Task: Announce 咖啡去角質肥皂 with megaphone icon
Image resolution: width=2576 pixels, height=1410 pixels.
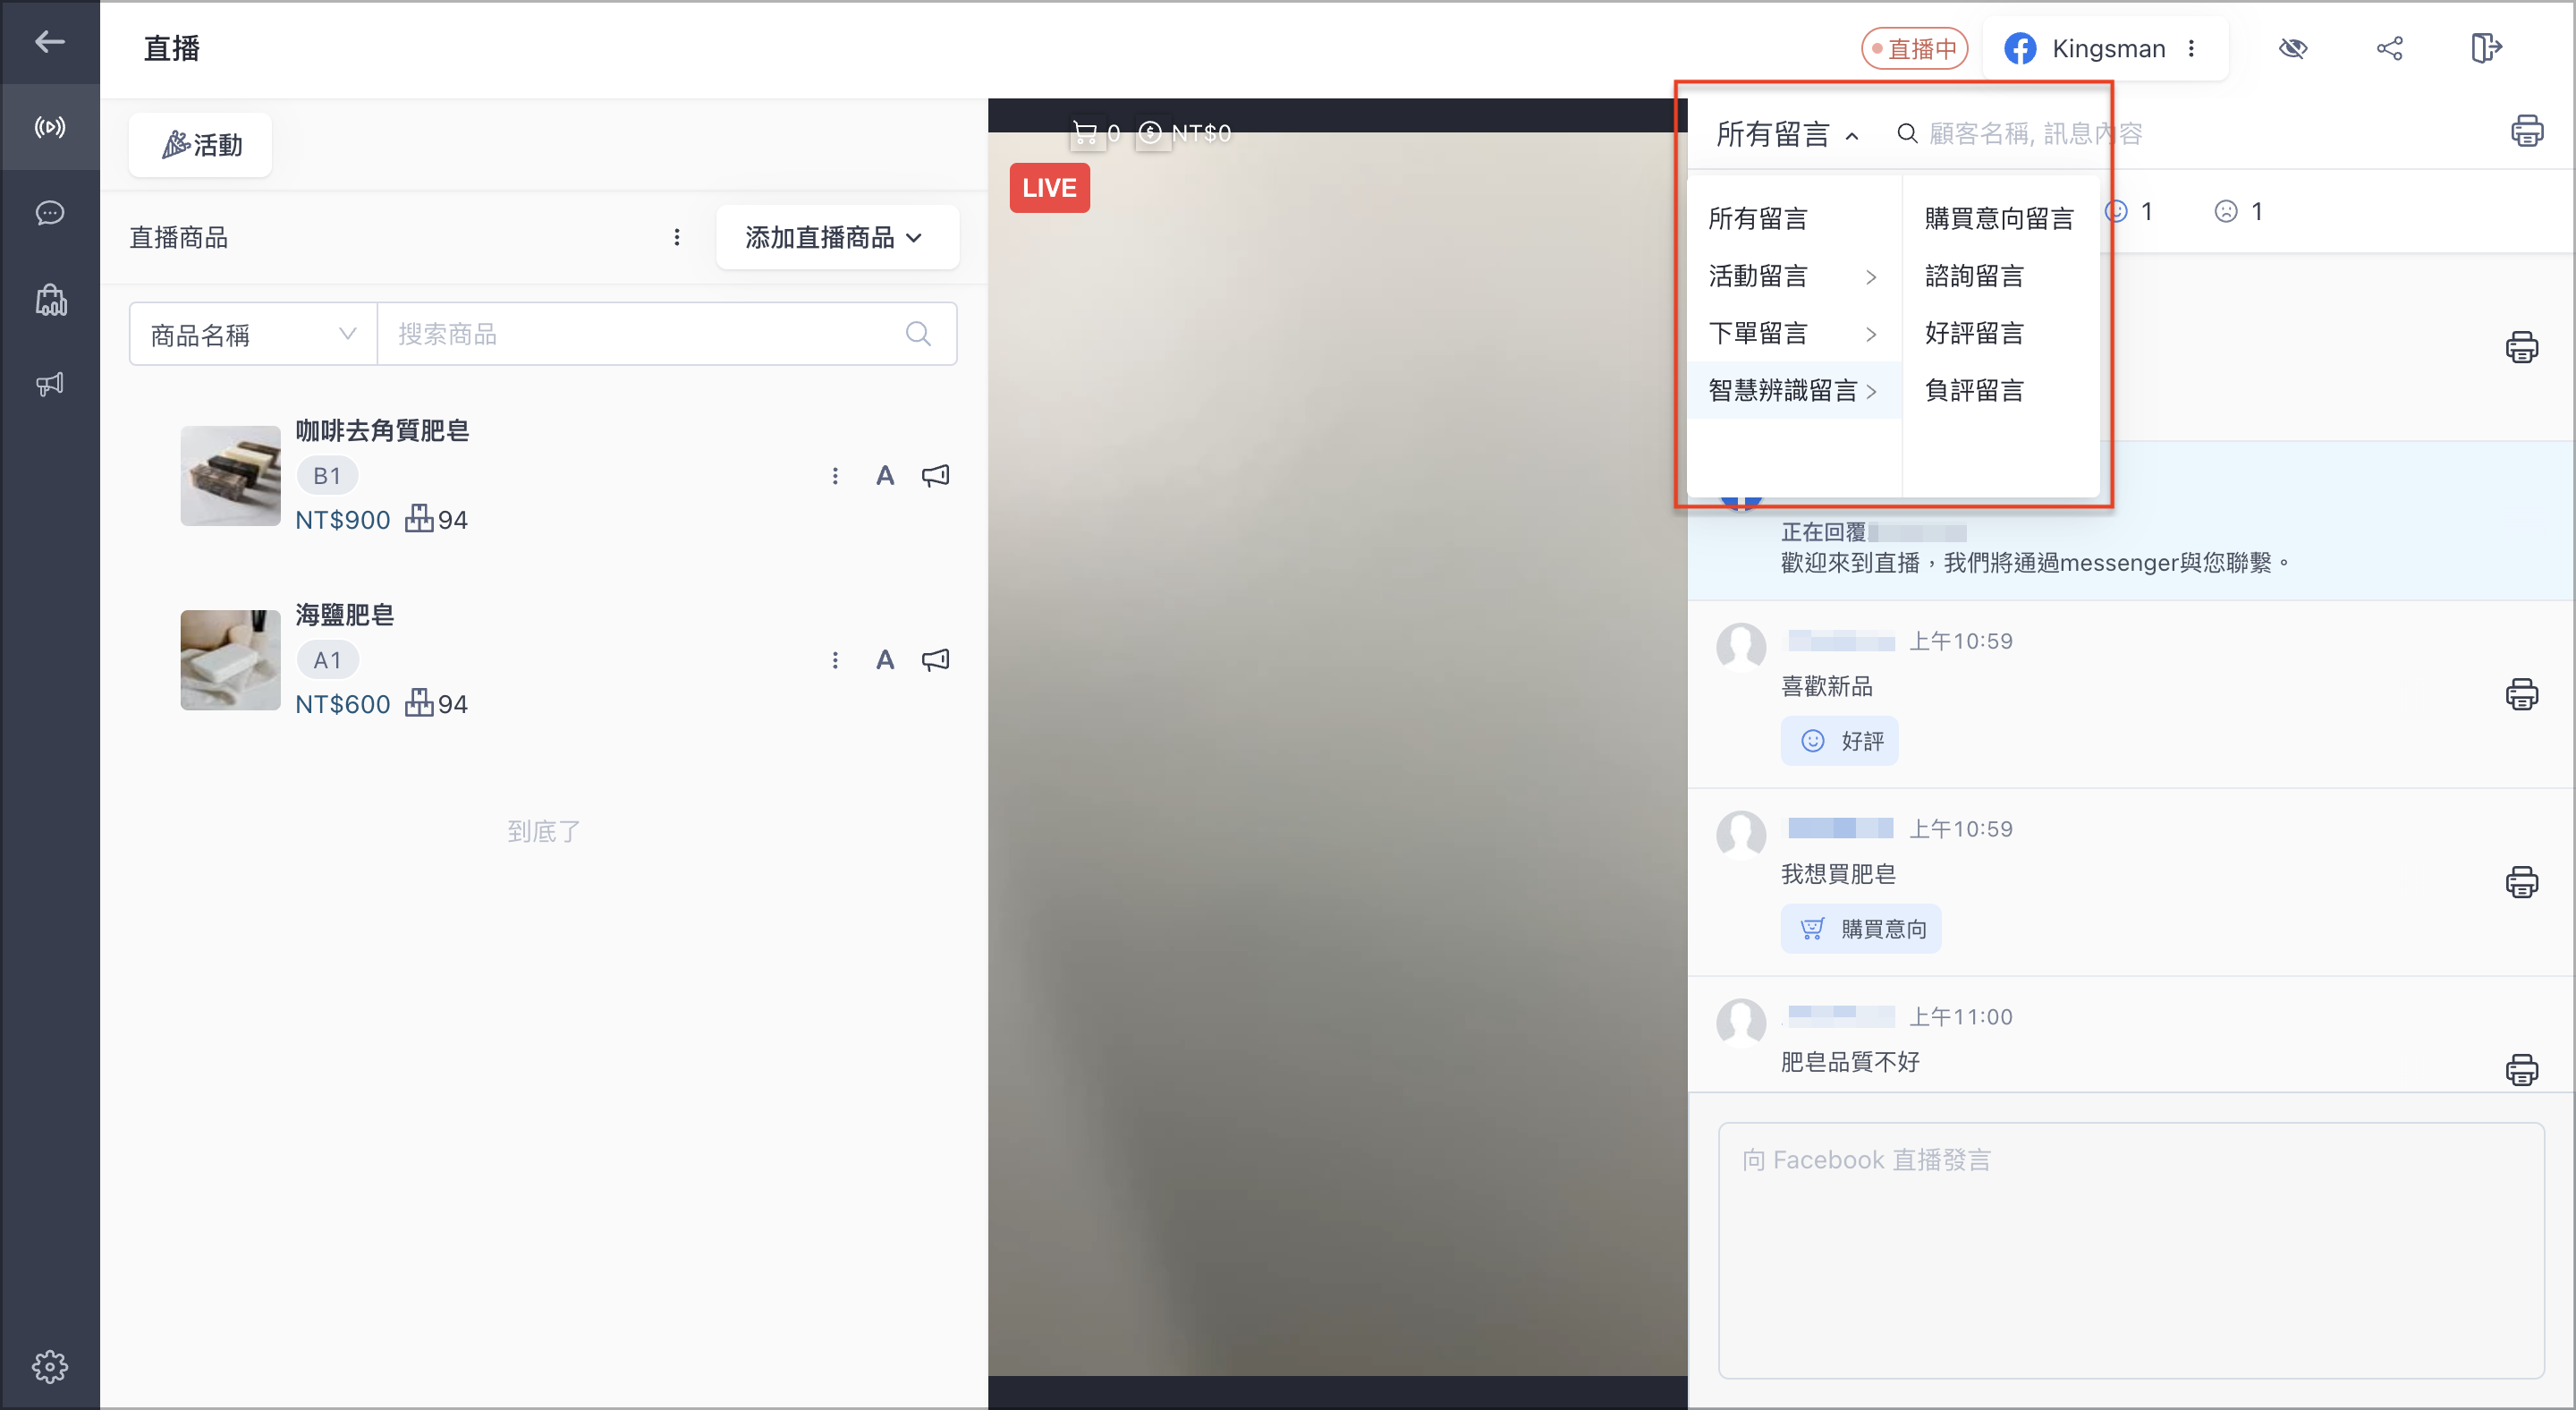Action: pos(935,476)
